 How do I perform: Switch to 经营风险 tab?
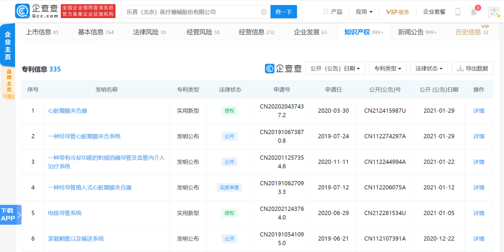pyautogui.click(x=203, y=32)
